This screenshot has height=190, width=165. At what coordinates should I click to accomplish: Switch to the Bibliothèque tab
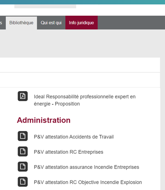point(21,23)
